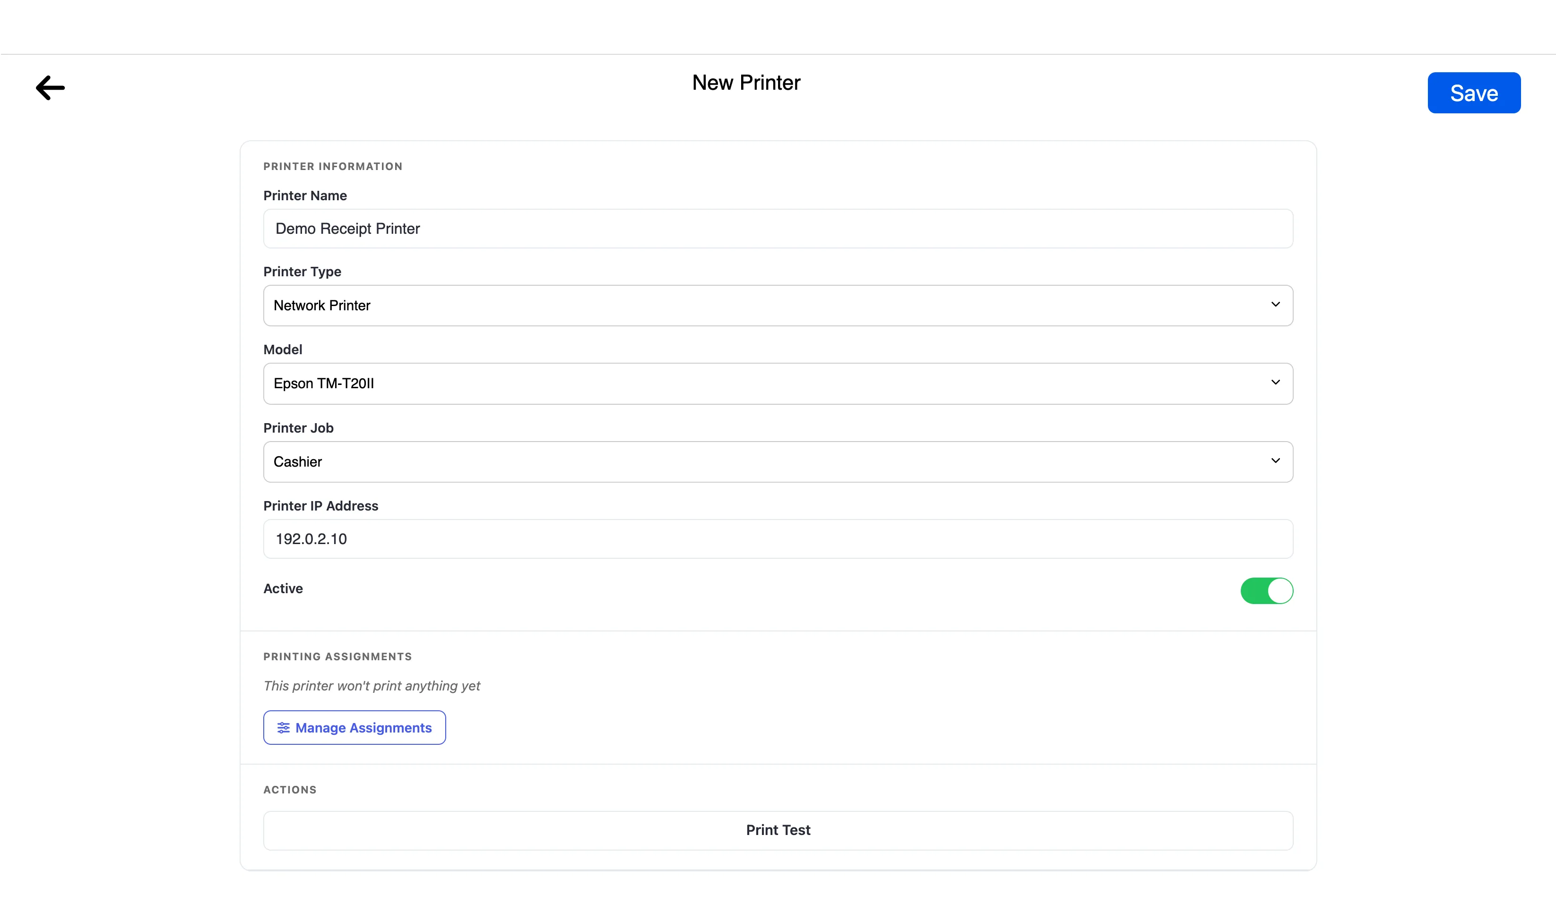The image size is (1556, 920).
Task: Click the Printer Type label
Action: click(x=302, y=272)
